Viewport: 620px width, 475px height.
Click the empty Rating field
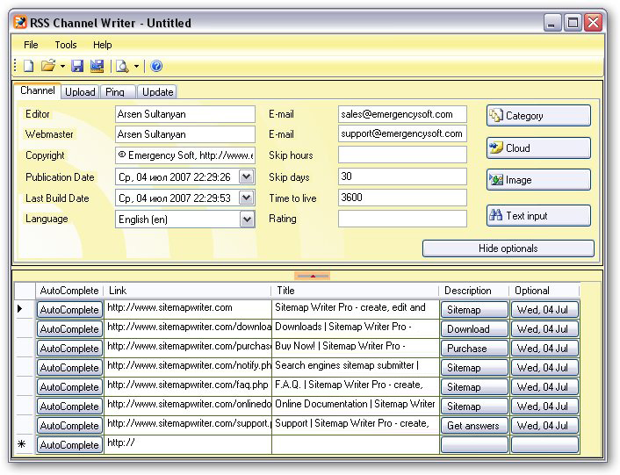(402, 219)
